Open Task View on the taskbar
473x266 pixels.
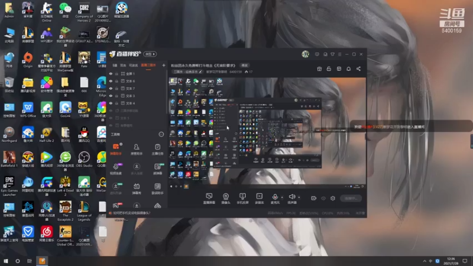tap(29, 261)
